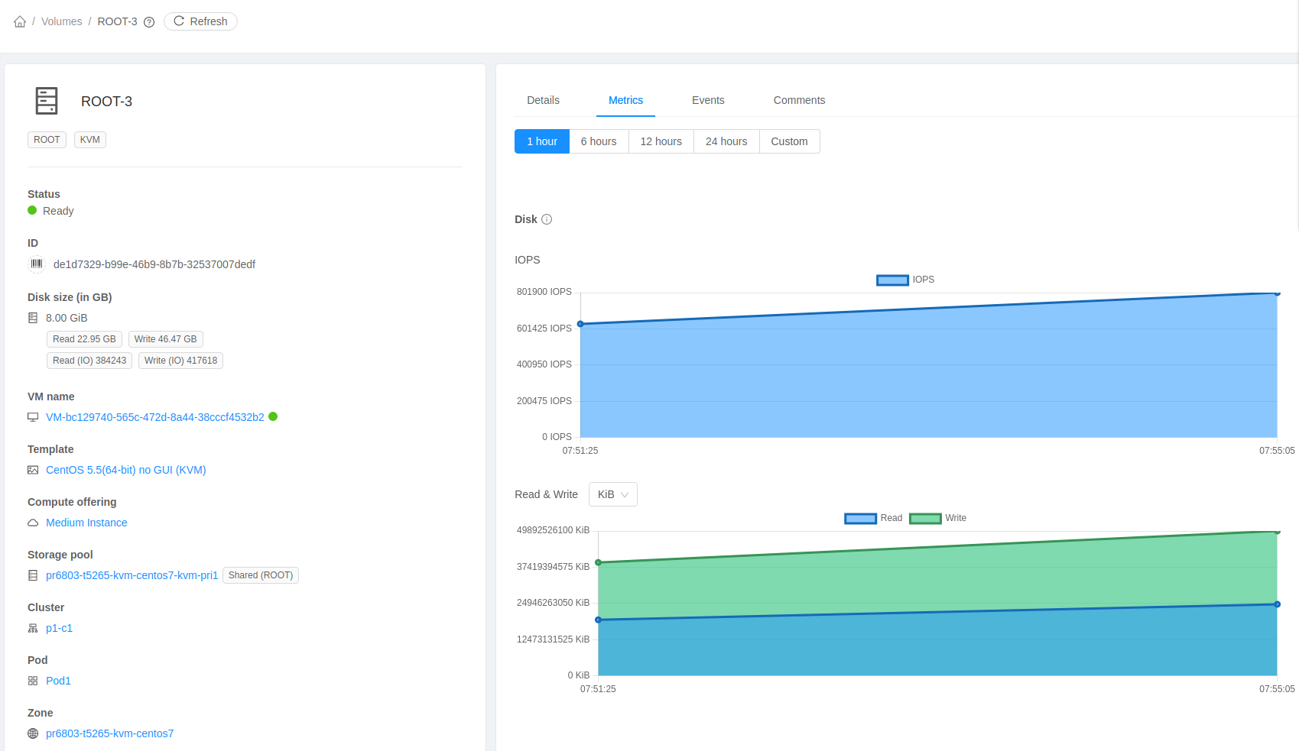Click the Volumes breadcrumb link

(61, 21)
